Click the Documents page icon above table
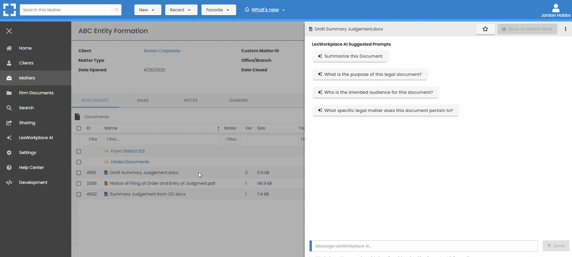572x257 pixels. [78, 117]
